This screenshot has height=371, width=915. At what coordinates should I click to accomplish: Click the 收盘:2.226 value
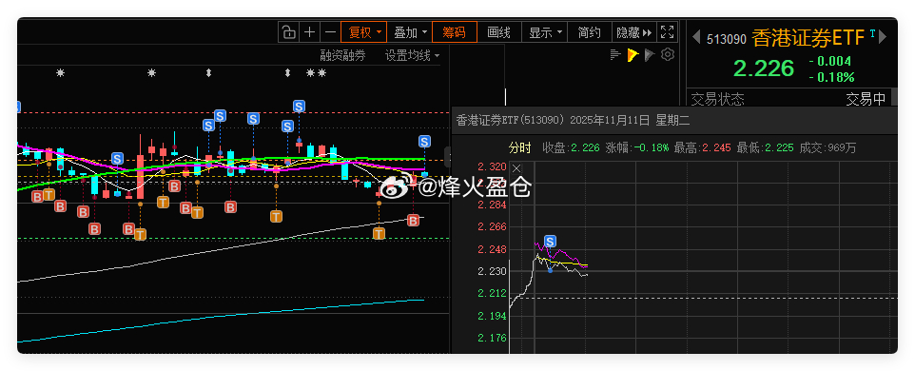[572, 147]
